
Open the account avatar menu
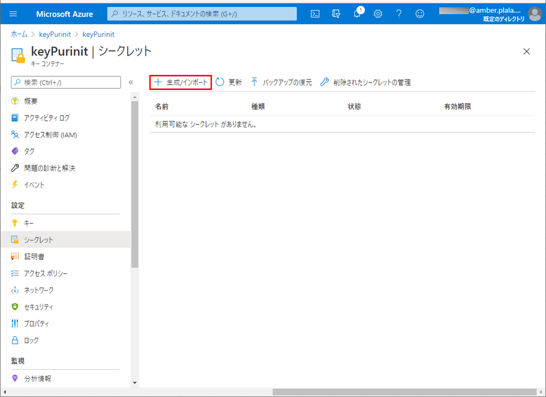pos(535,14)
